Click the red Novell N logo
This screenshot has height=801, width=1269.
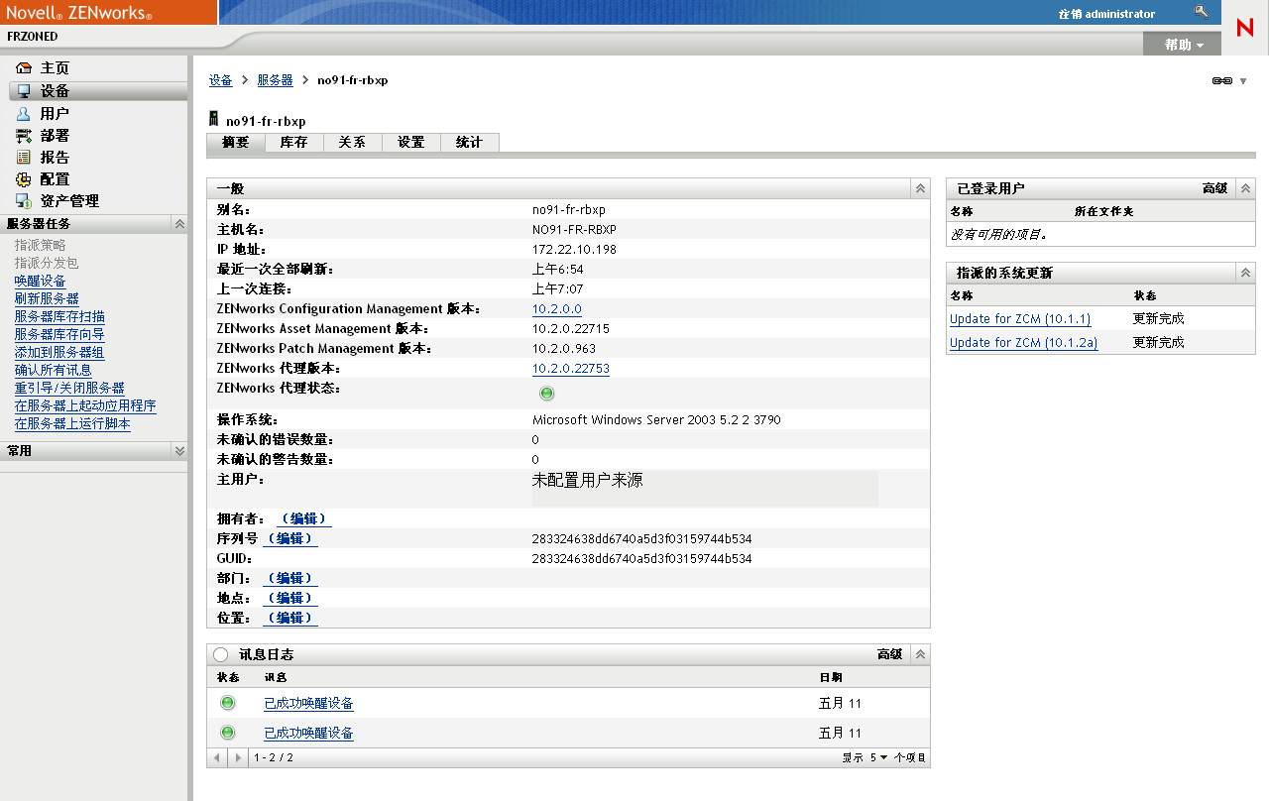click(1245, 28)
